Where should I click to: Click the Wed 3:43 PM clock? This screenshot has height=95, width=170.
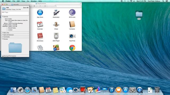(x=141, y=1)
